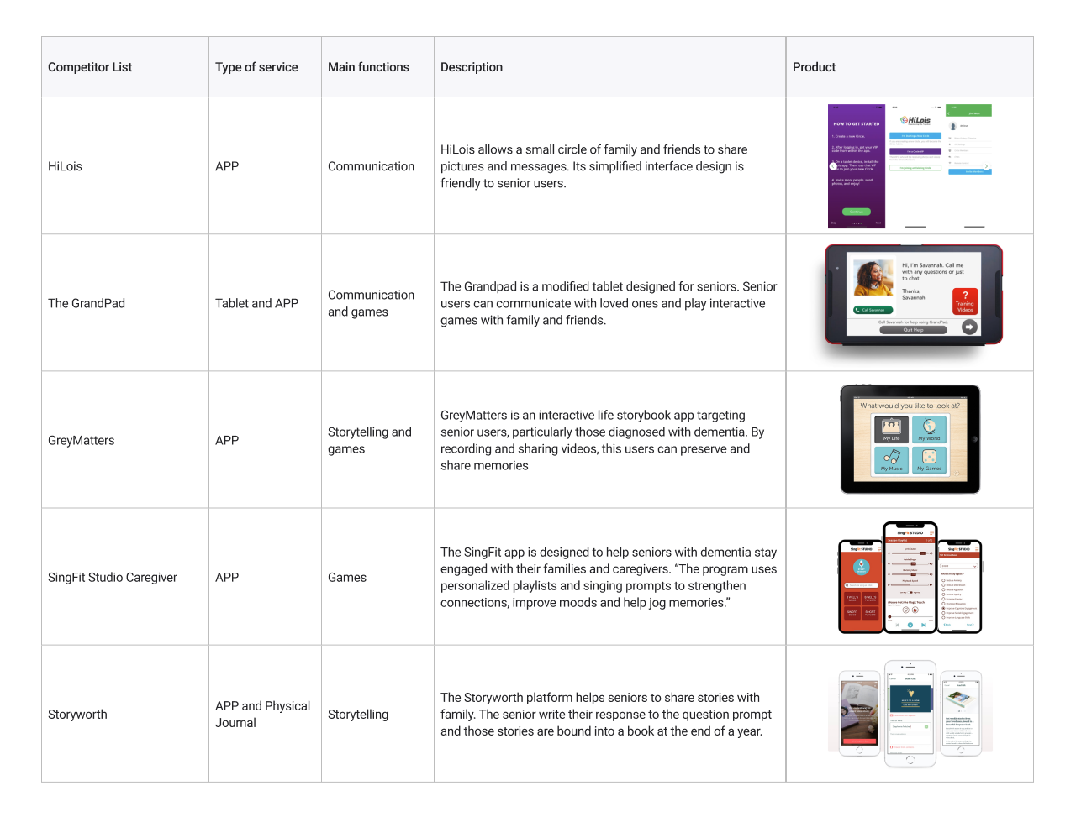The width and height of the screenshot is (1076, 817).
Task: Click the Quit Help button on GrandPad
Action: [913, 330]
